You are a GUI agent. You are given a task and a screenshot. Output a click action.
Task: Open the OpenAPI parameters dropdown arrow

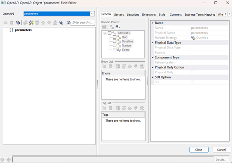92,14
